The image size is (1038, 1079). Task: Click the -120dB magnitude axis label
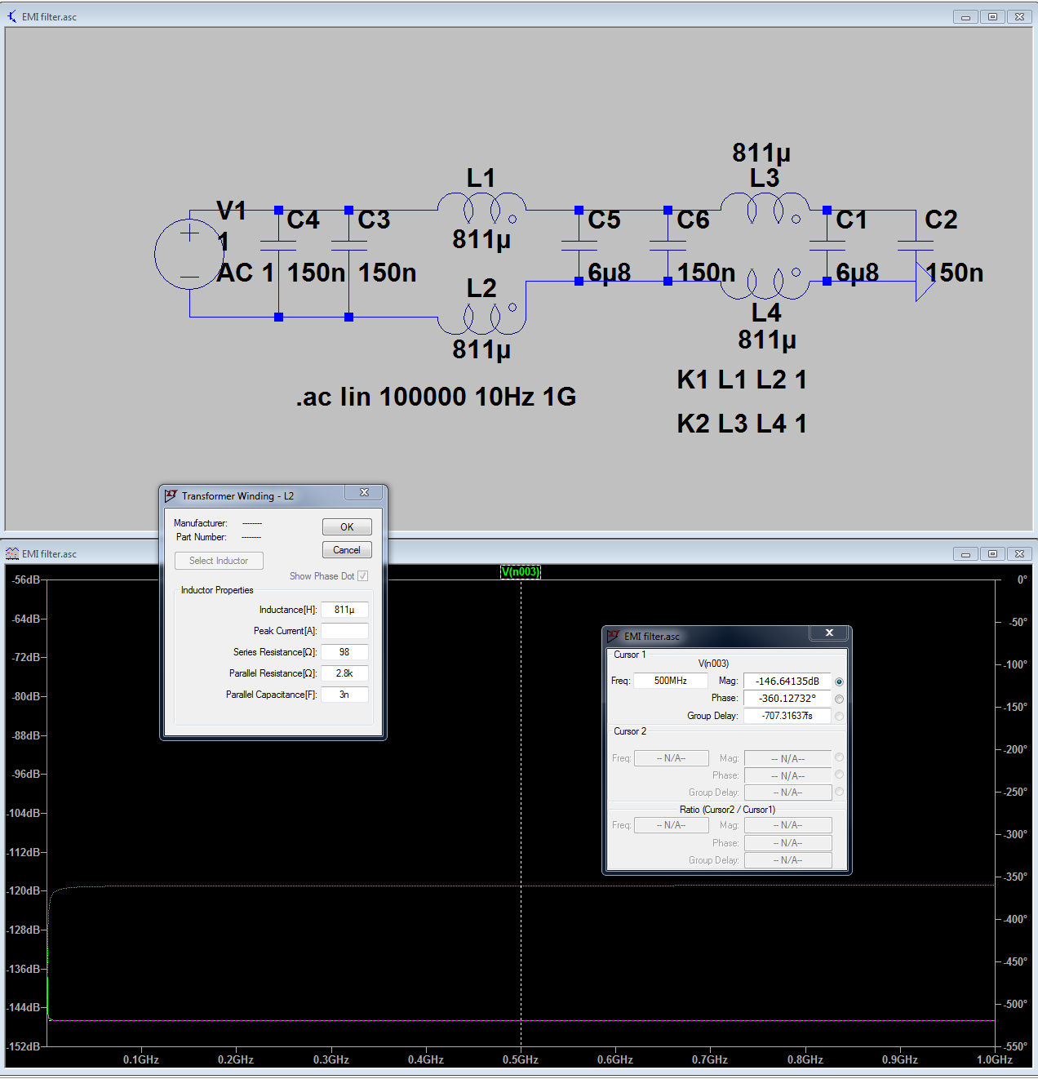pos(24,891)
